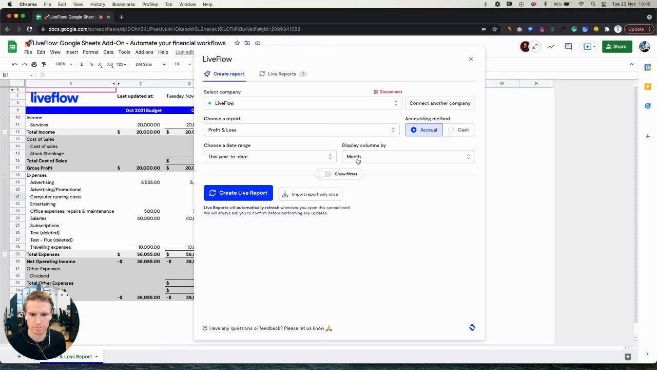
Task: Click the Create Live Report button
Action: pyautogui.click(x=238, y=193)
